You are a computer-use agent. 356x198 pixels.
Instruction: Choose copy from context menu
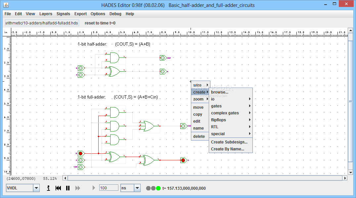pyautogui.click(x=200, y=114)
